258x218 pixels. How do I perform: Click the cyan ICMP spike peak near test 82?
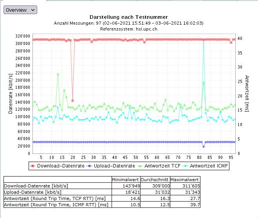(x=204, y=40)
